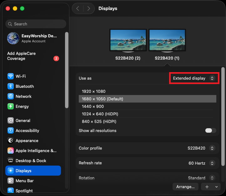Open General settings pane
Viewport: 226px width, 196px height.
tap(33, 120)
